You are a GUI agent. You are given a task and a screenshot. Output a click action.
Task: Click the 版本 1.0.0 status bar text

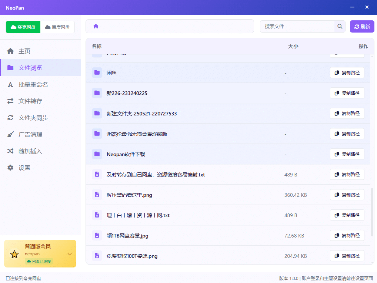(x=288, y=279)
